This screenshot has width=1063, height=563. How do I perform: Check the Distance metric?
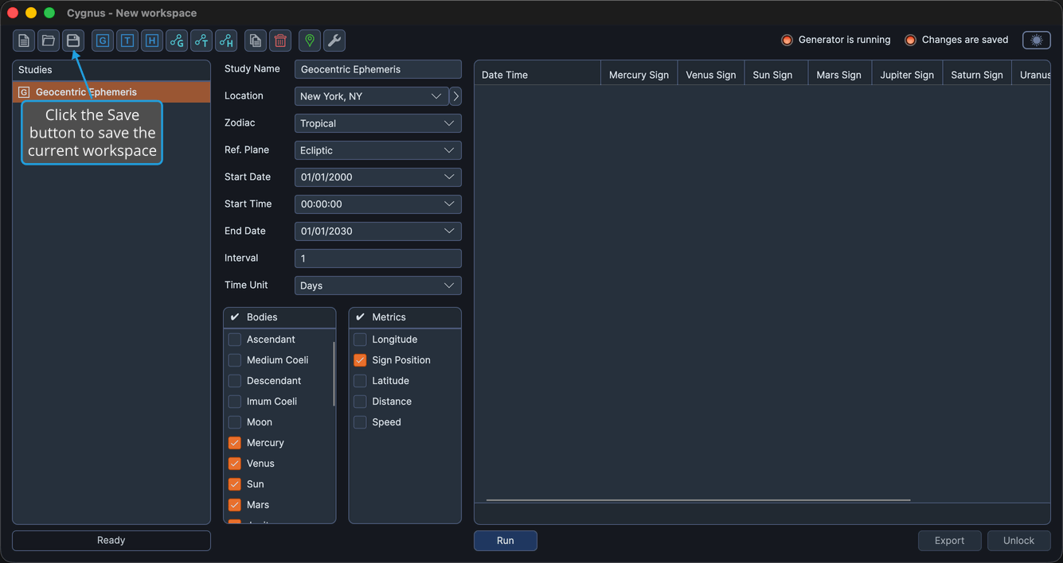(360, 402)
